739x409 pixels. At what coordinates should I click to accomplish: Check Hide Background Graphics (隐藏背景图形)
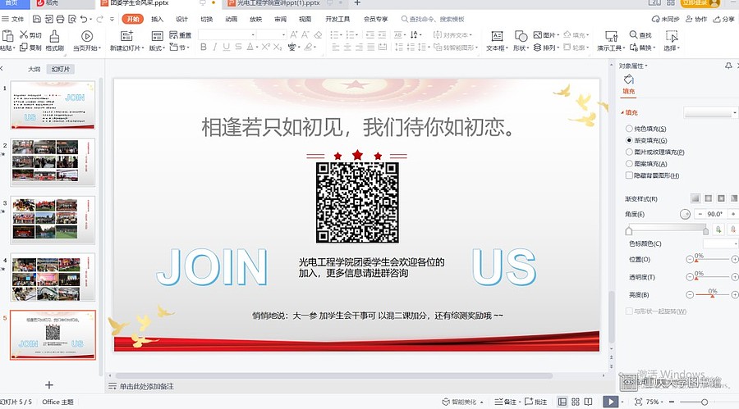point(629,175)
